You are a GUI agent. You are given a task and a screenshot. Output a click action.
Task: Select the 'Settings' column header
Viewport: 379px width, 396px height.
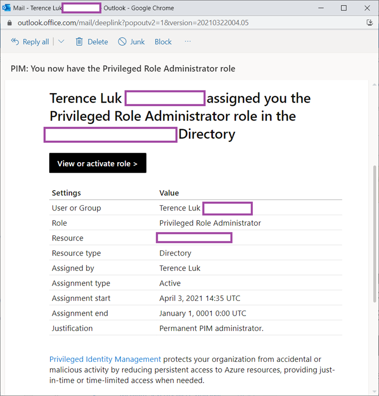66,193
